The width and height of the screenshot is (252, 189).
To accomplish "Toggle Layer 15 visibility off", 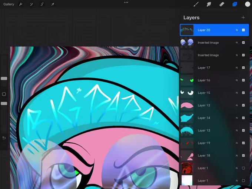I will (x=243, y=93).
